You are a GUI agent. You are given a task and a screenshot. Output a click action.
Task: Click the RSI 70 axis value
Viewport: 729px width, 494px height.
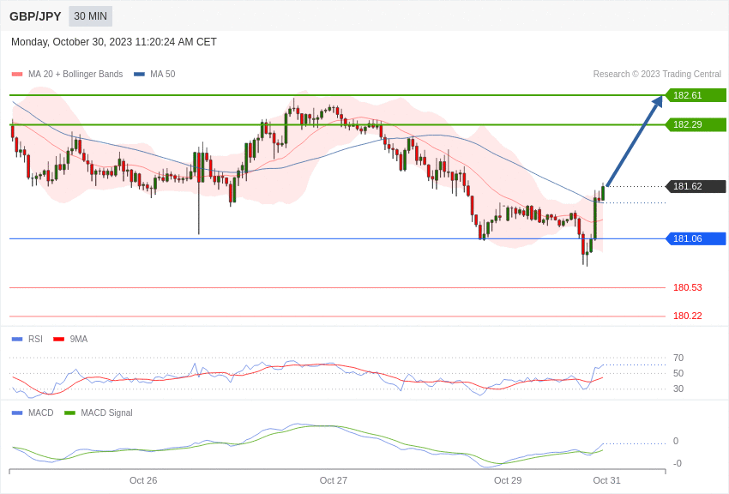[678, 358]
